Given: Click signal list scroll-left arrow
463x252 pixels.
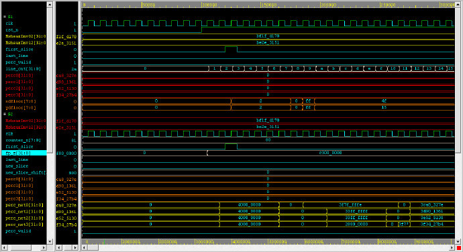Looking at the screenshot, I should [5, 247].
